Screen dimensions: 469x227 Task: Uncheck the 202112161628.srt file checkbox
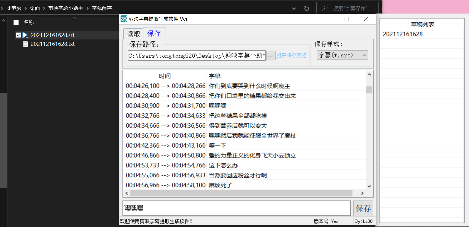click(19, 35)
